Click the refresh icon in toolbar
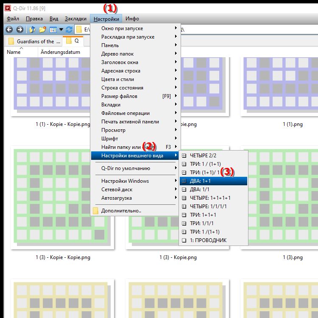Screen dimensions: 318x318 69,30
